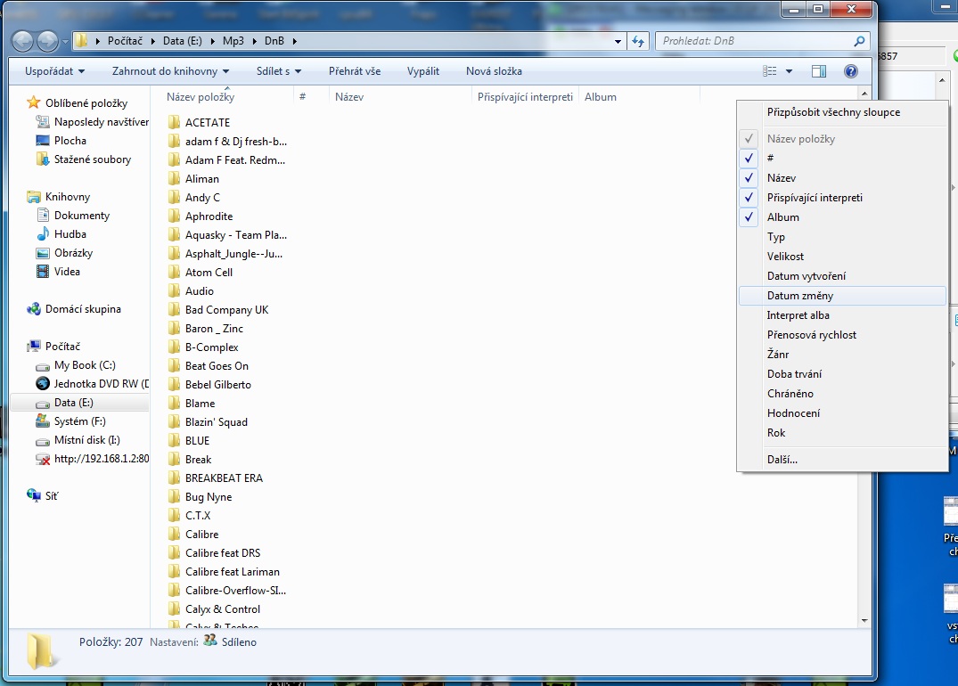Click scroll-up arrow of file list scrollbar
Image resolution: width=958 pixels, height=686 pixels.
(x=864, y=94)
